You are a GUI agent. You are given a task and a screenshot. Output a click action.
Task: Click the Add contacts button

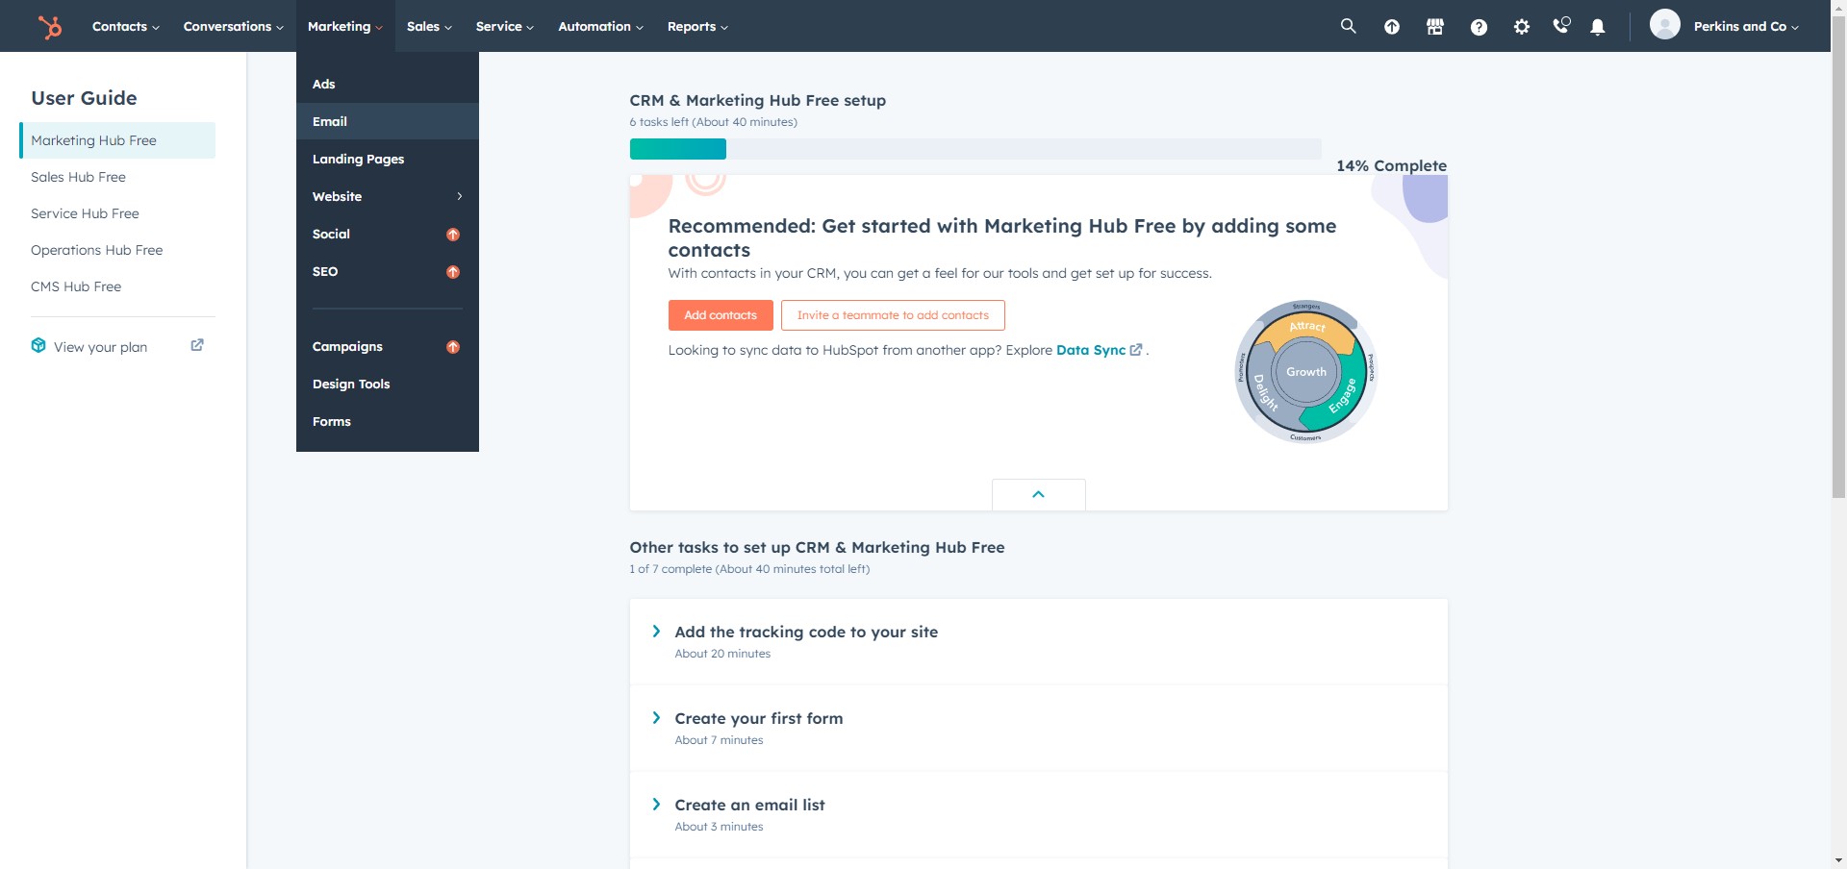(x=720, y=315)
